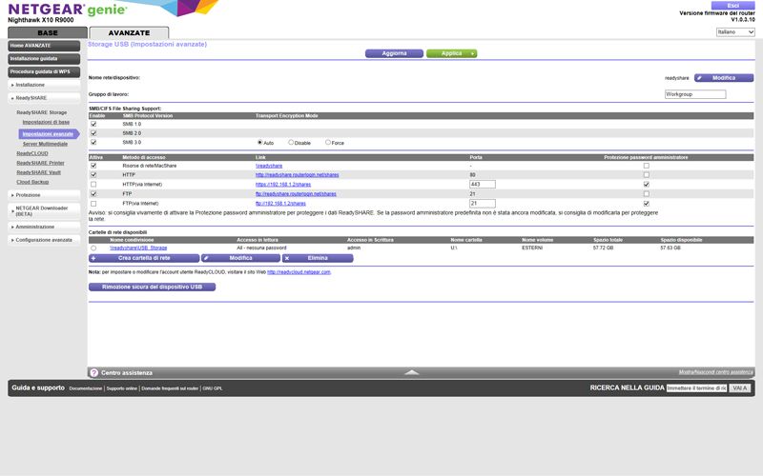Open ftp://readyshare.routerlogin.net/shares link
Screen dimensions: 763x476
point(296,194)
